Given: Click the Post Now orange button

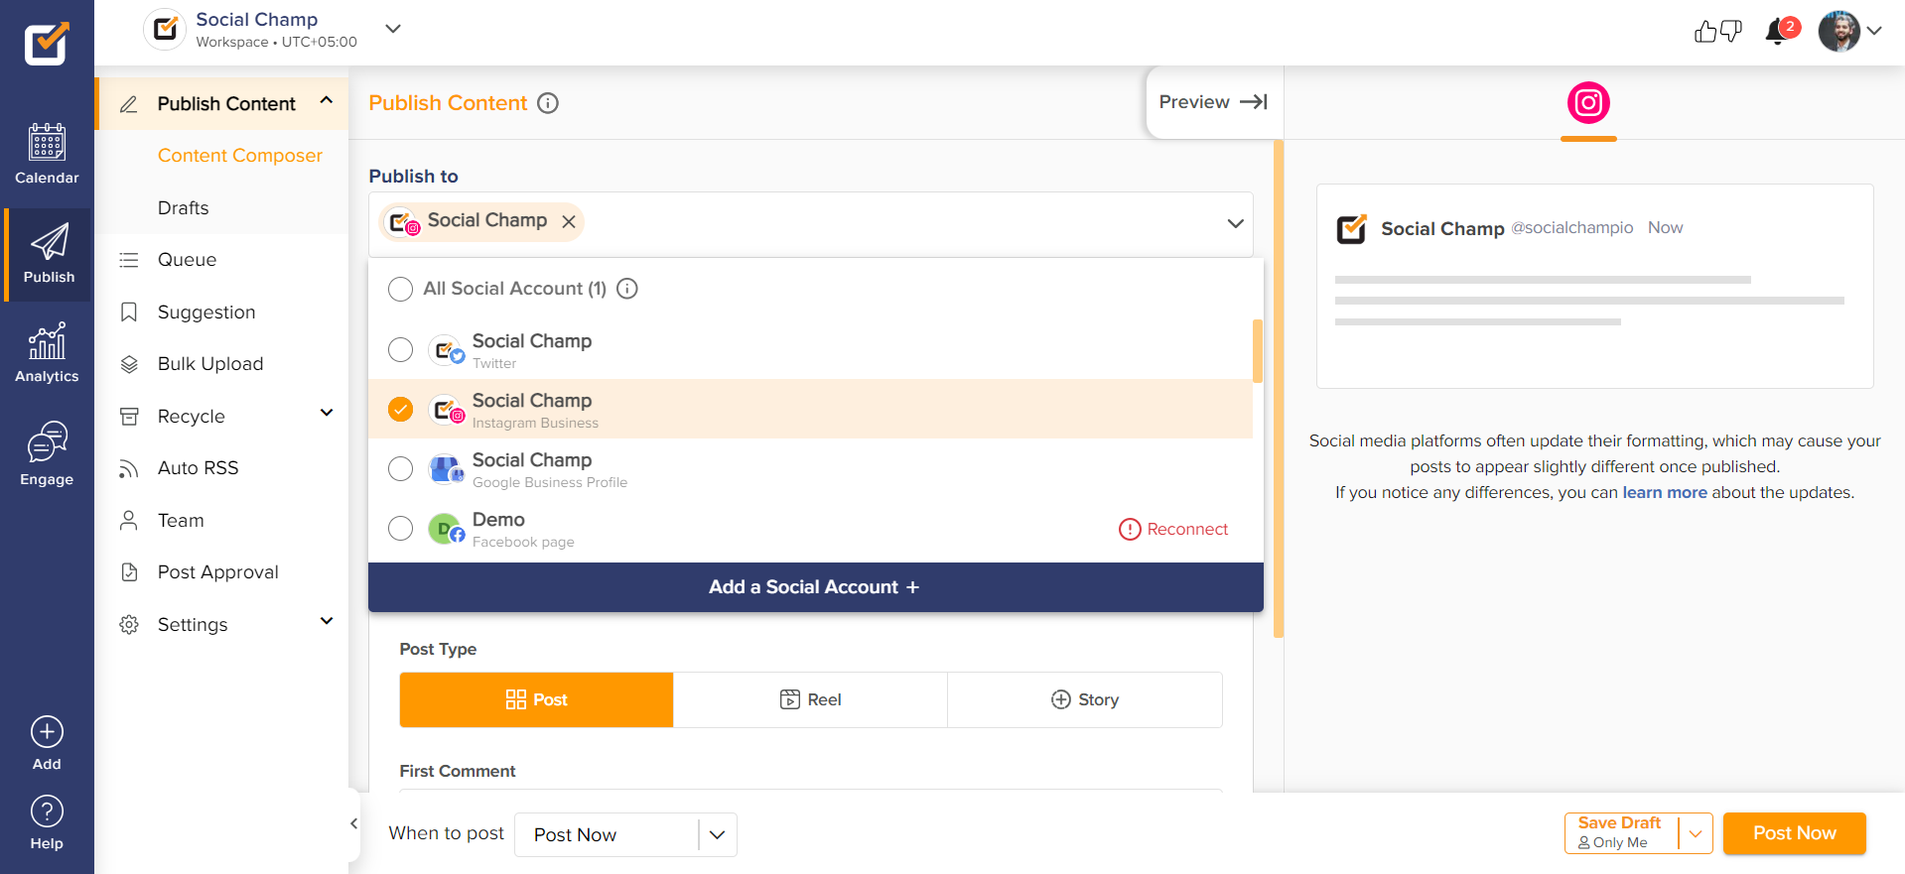Looking at the screenshot, I should click(1794, 833).
